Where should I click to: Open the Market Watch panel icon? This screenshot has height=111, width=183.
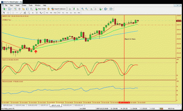16,9
